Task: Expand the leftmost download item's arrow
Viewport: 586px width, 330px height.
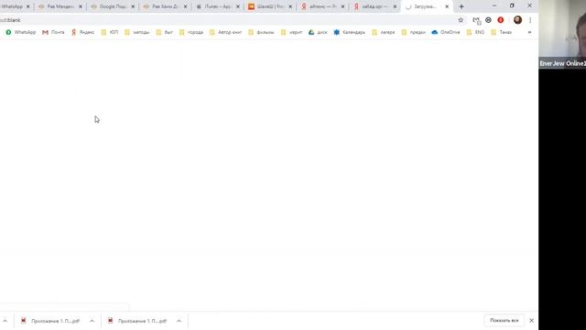Action: point(5,321)
